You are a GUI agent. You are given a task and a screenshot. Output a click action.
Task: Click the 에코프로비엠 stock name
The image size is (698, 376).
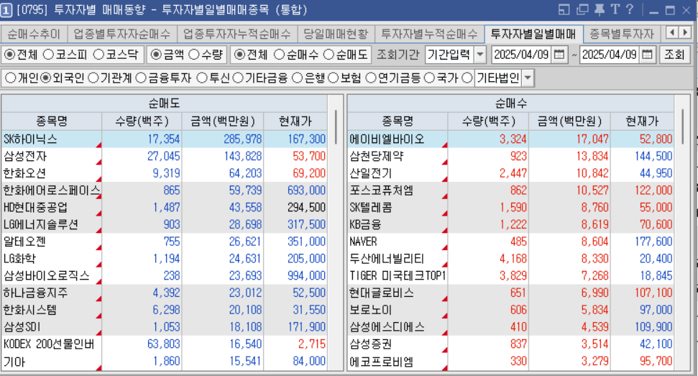tap(381, 361)
